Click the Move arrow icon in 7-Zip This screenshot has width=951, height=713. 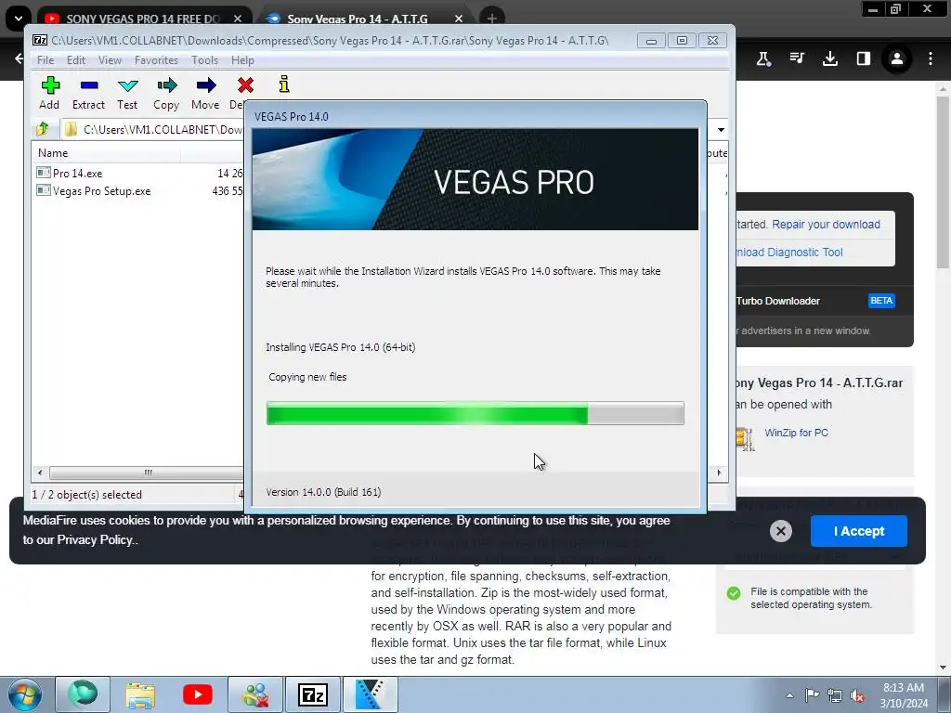(205, 84)
